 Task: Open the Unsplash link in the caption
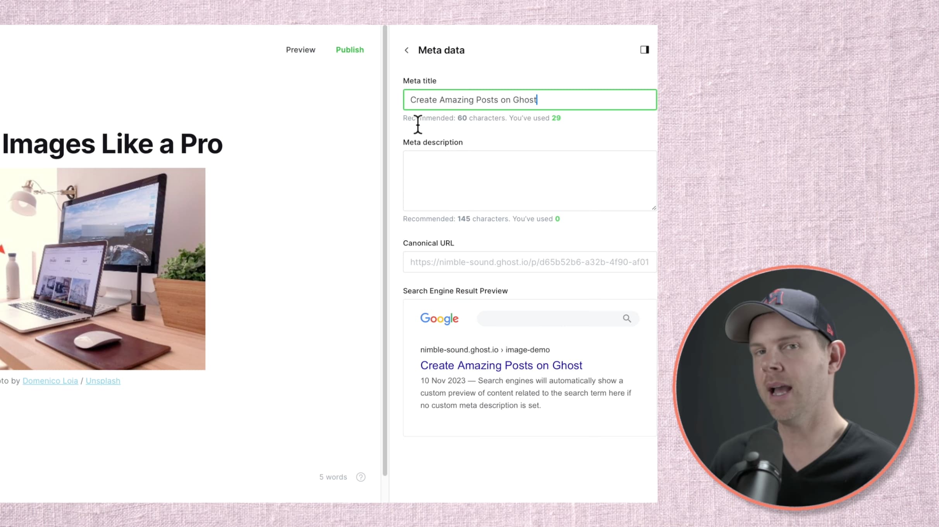pyautogui.click(x=103, y=381)
